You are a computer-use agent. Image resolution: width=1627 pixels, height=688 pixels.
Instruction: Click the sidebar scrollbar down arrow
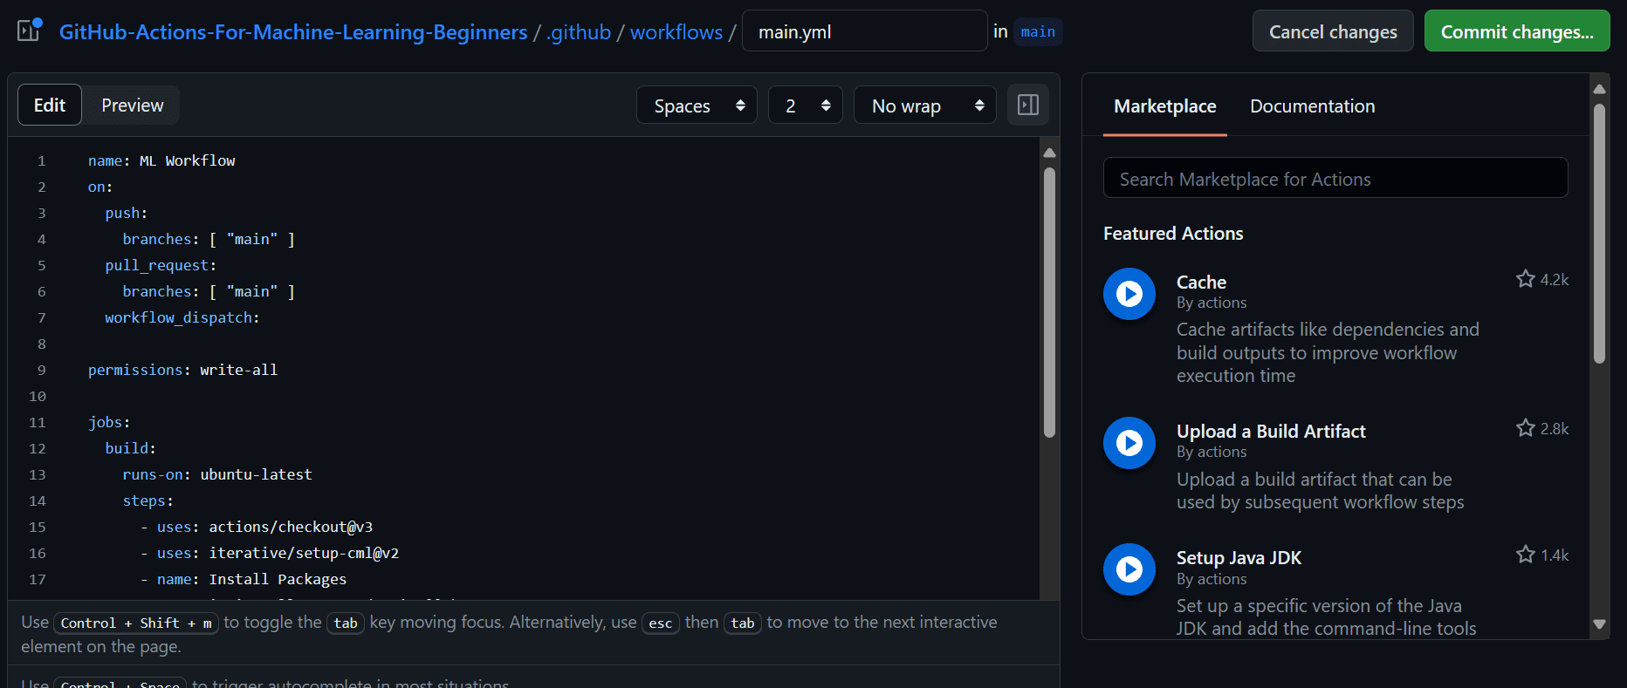(x=1599, y=624)
